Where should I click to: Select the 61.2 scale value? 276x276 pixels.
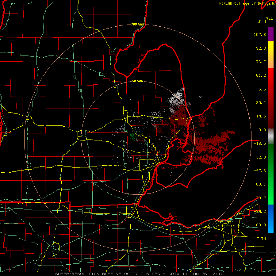point(261,75)
